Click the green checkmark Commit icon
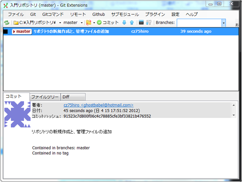The width and height of the screenshot is (242, 182). (99, 23)
